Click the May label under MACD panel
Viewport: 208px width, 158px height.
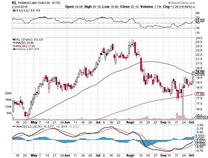click(x=34, y=155)
